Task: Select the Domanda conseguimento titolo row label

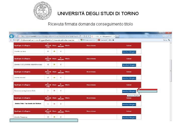Action: [x=25, y=91]
